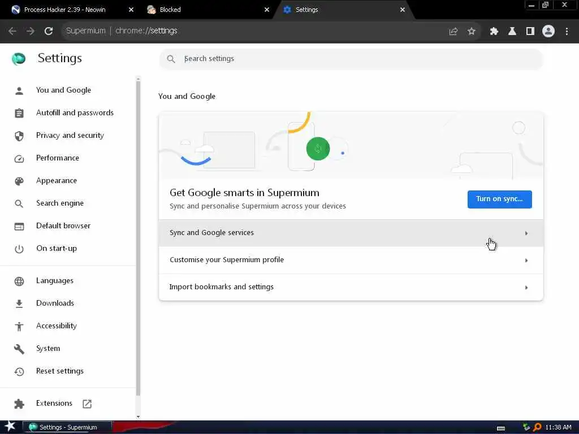Screen dimensions: 579x434
Task: Click the magnifier icon for Search engine
Action: click(19, 203)
